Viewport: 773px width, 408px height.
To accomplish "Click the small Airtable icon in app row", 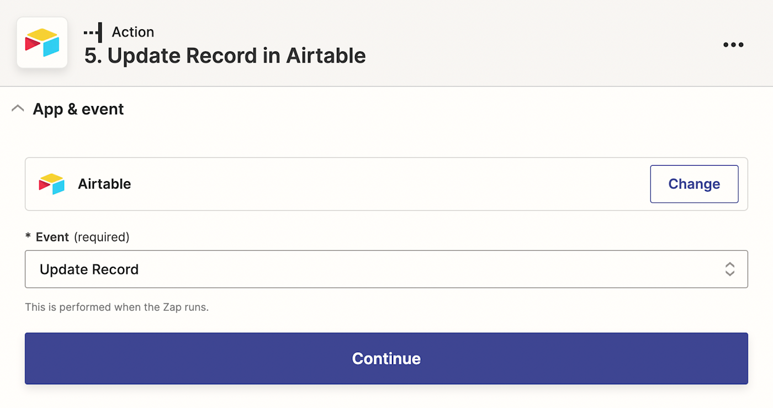I will [51, 184].
